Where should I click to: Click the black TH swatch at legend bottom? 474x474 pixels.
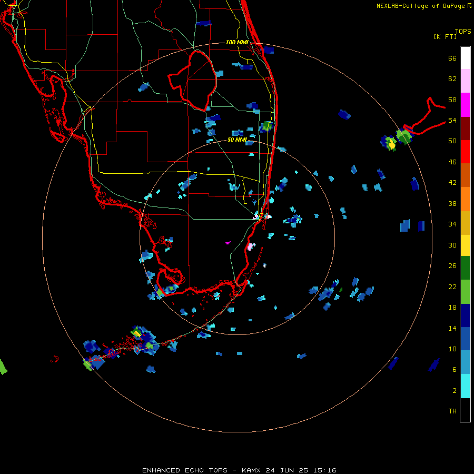[465, 410]
